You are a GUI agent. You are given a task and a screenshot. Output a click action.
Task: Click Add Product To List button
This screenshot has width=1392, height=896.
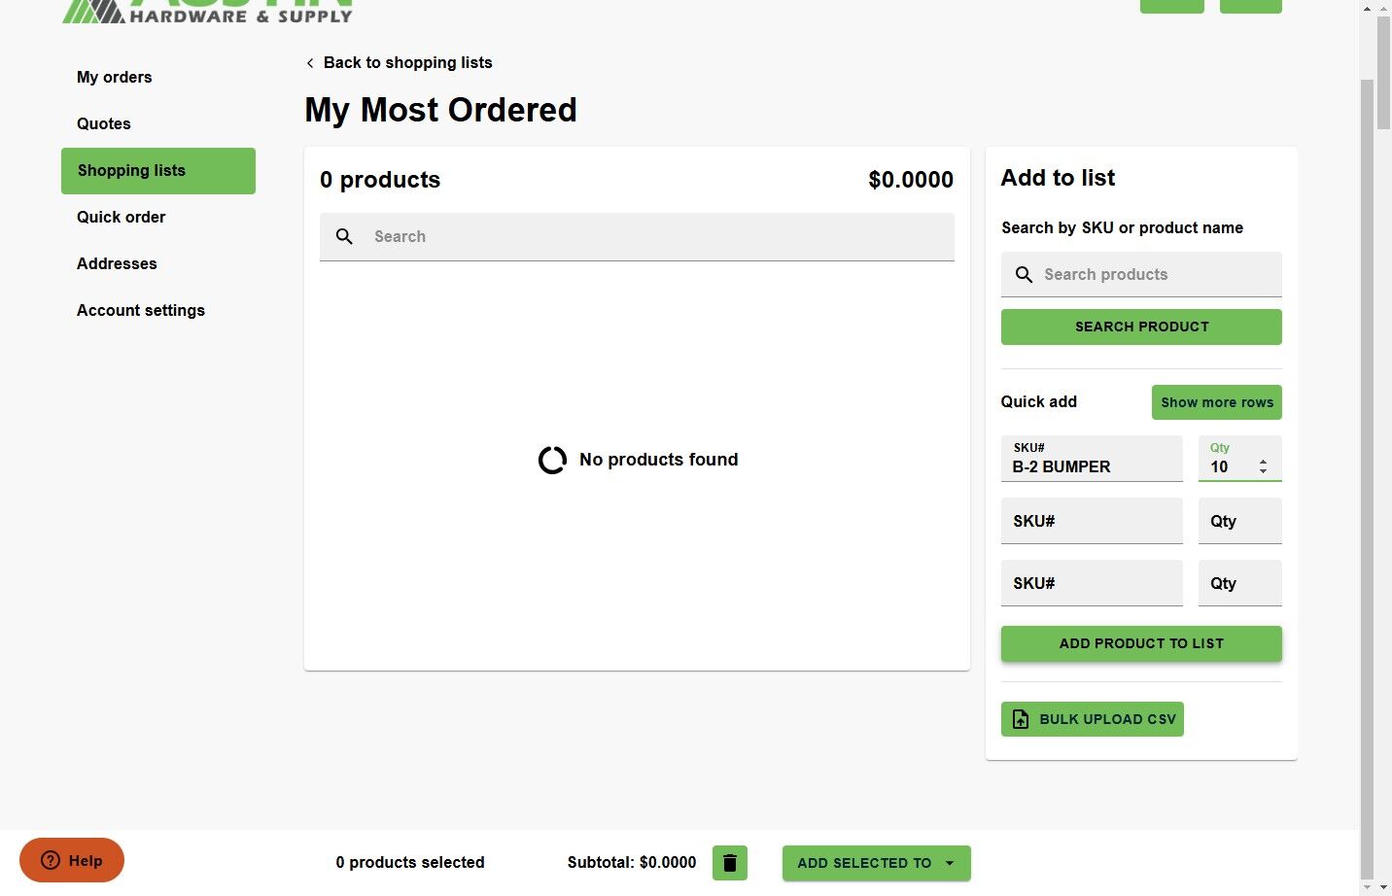[1141, 643]
